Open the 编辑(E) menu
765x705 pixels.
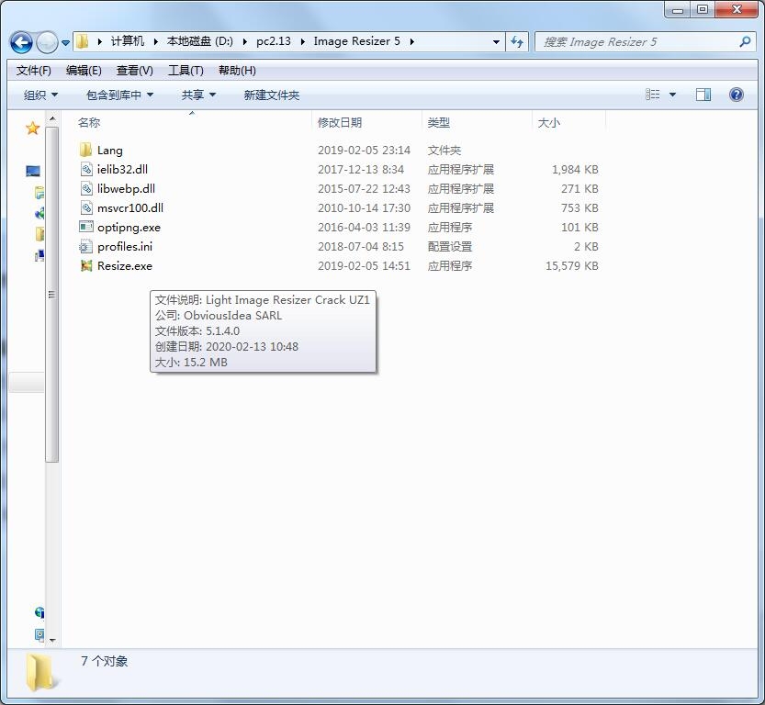(x=84, y=71)
